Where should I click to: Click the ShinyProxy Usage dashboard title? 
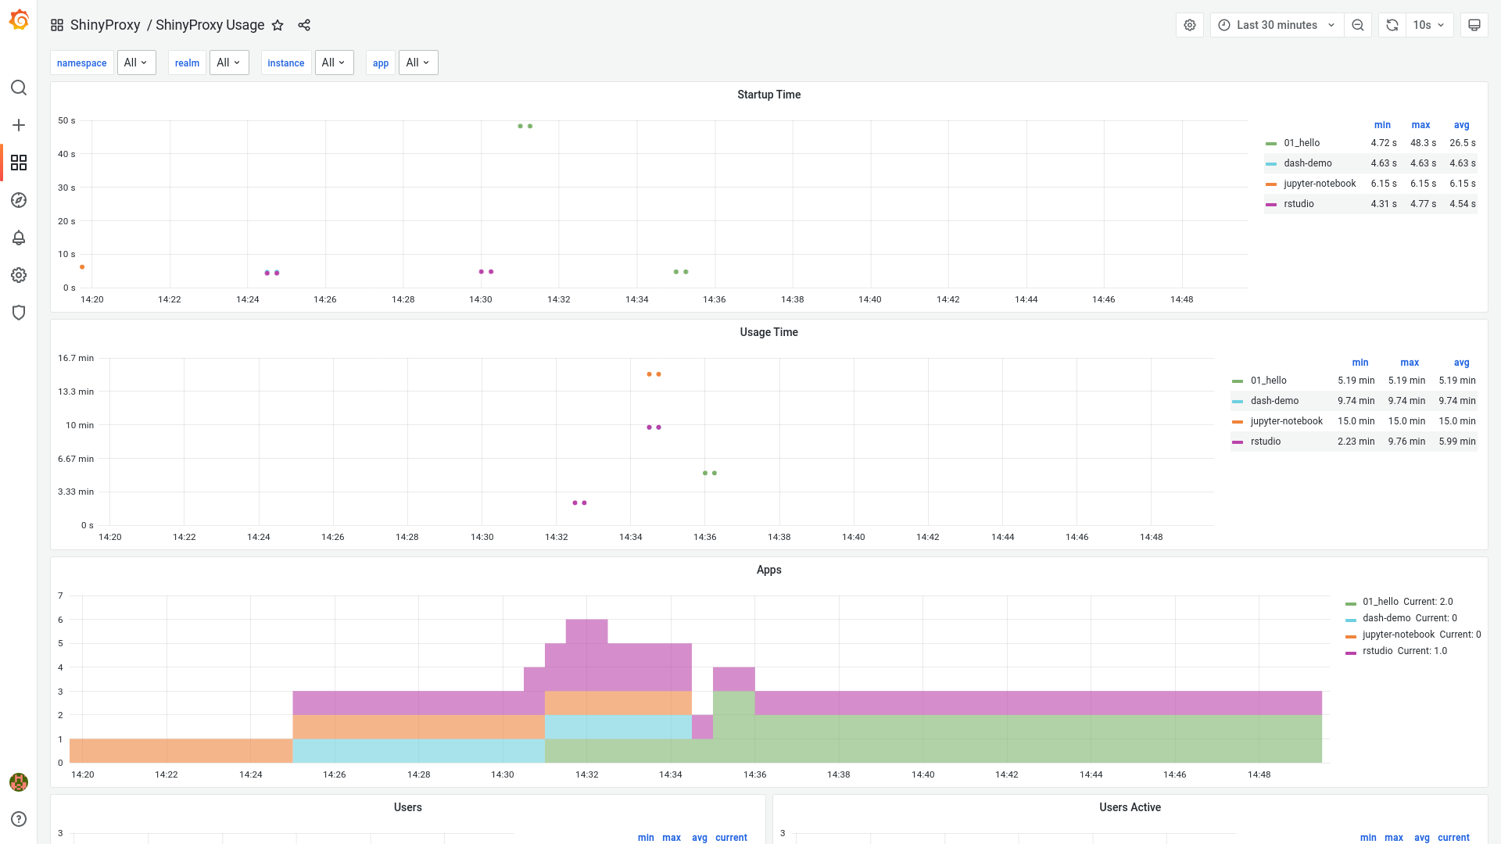click(x=210, y=25)
